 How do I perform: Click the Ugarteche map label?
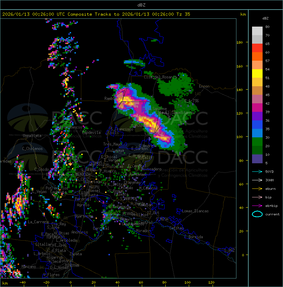84,216
